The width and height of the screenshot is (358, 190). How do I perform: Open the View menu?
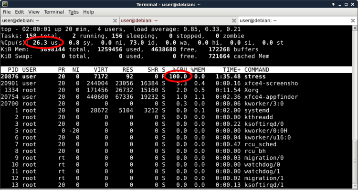point(34,12)
